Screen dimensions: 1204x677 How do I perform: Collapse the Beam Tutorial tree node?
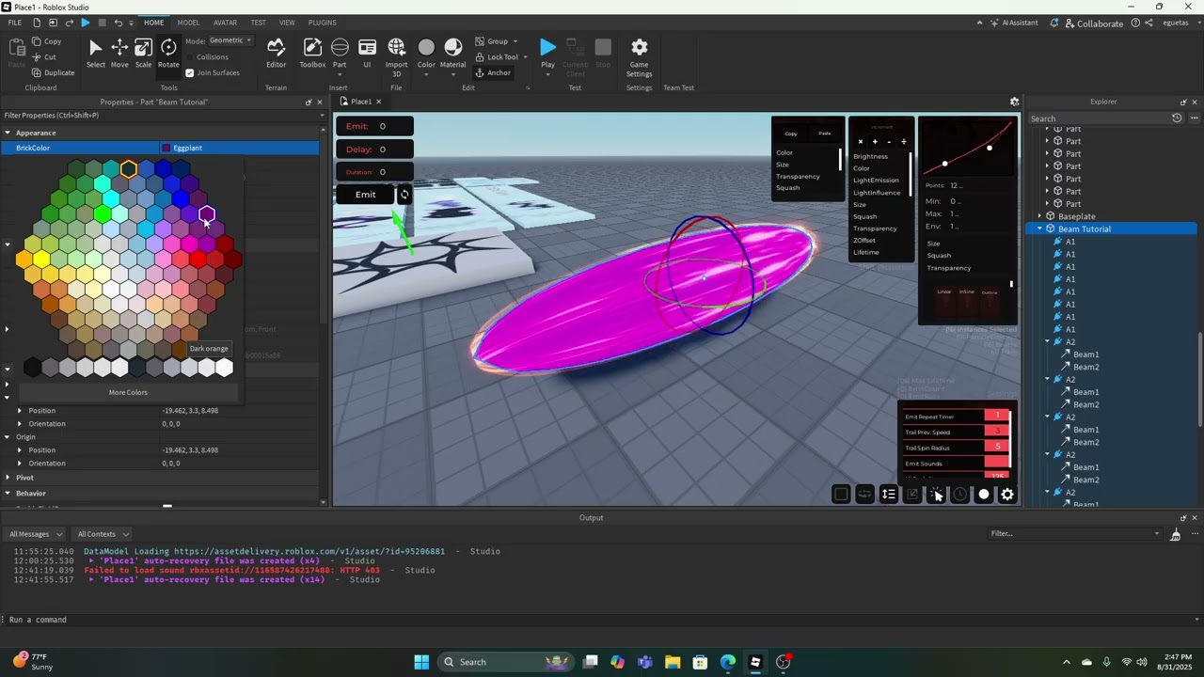click(x=1039, y=228)
